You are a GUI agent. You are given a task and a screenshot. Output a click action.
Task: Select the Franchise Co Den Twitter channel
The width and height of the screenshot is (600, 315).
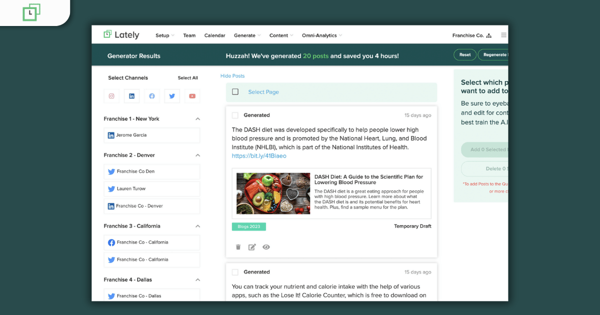tap(152, 171)
